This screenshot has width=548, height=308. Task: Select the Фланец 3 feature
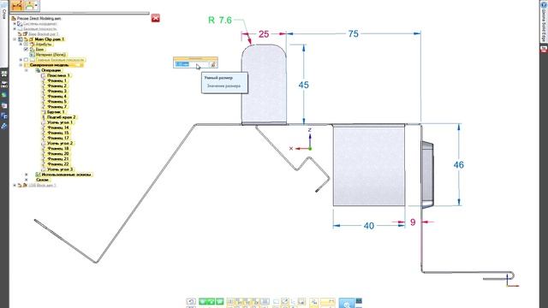point(57,92)
